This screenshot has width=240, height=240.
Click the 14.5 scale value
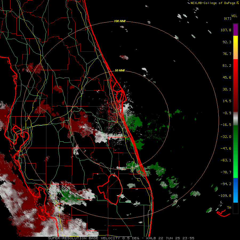pyautogui.click(x=227, y=101)
